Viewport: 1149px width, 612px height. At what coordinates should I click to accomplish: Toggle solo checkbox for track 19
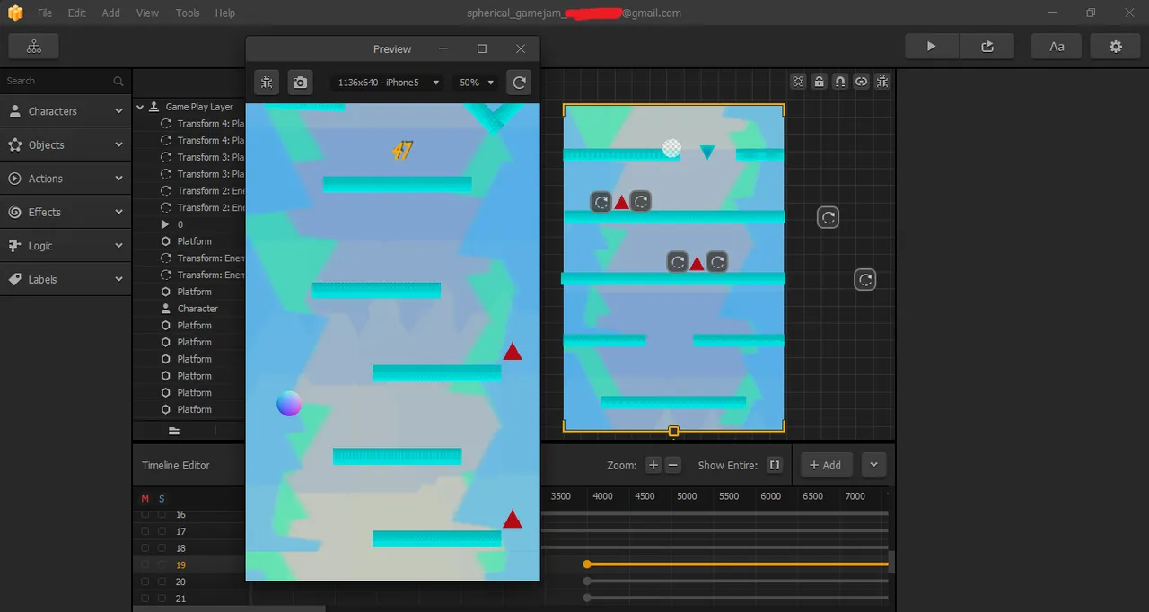(162, 564)
